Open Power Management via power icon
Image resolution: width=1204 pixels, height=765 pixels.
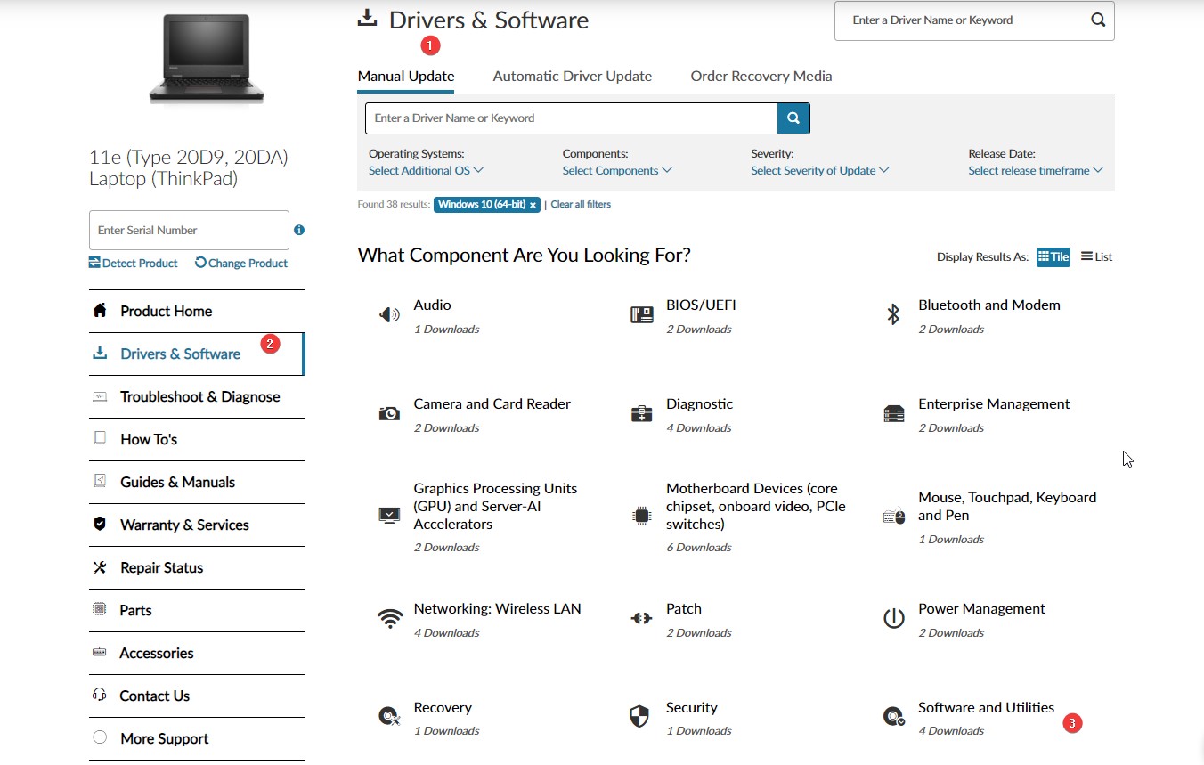[x=893, y=618]
